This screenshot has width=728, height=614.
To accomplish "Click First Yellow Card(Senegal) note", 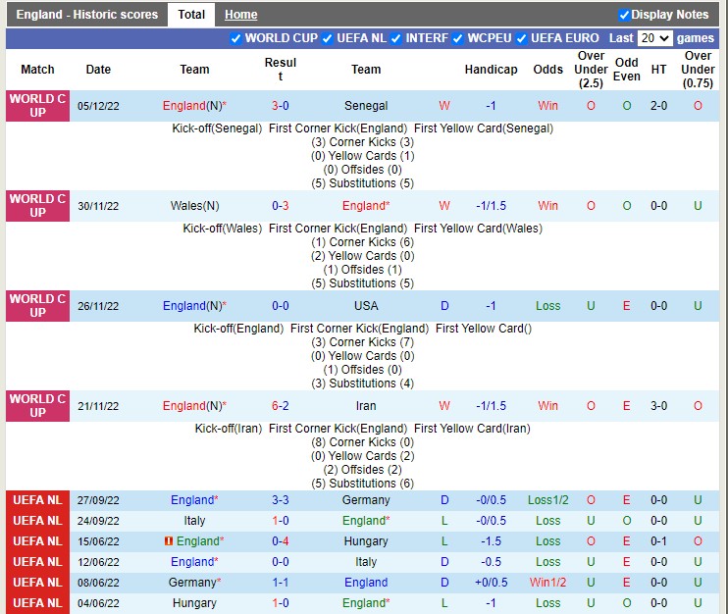I will 484,128.
